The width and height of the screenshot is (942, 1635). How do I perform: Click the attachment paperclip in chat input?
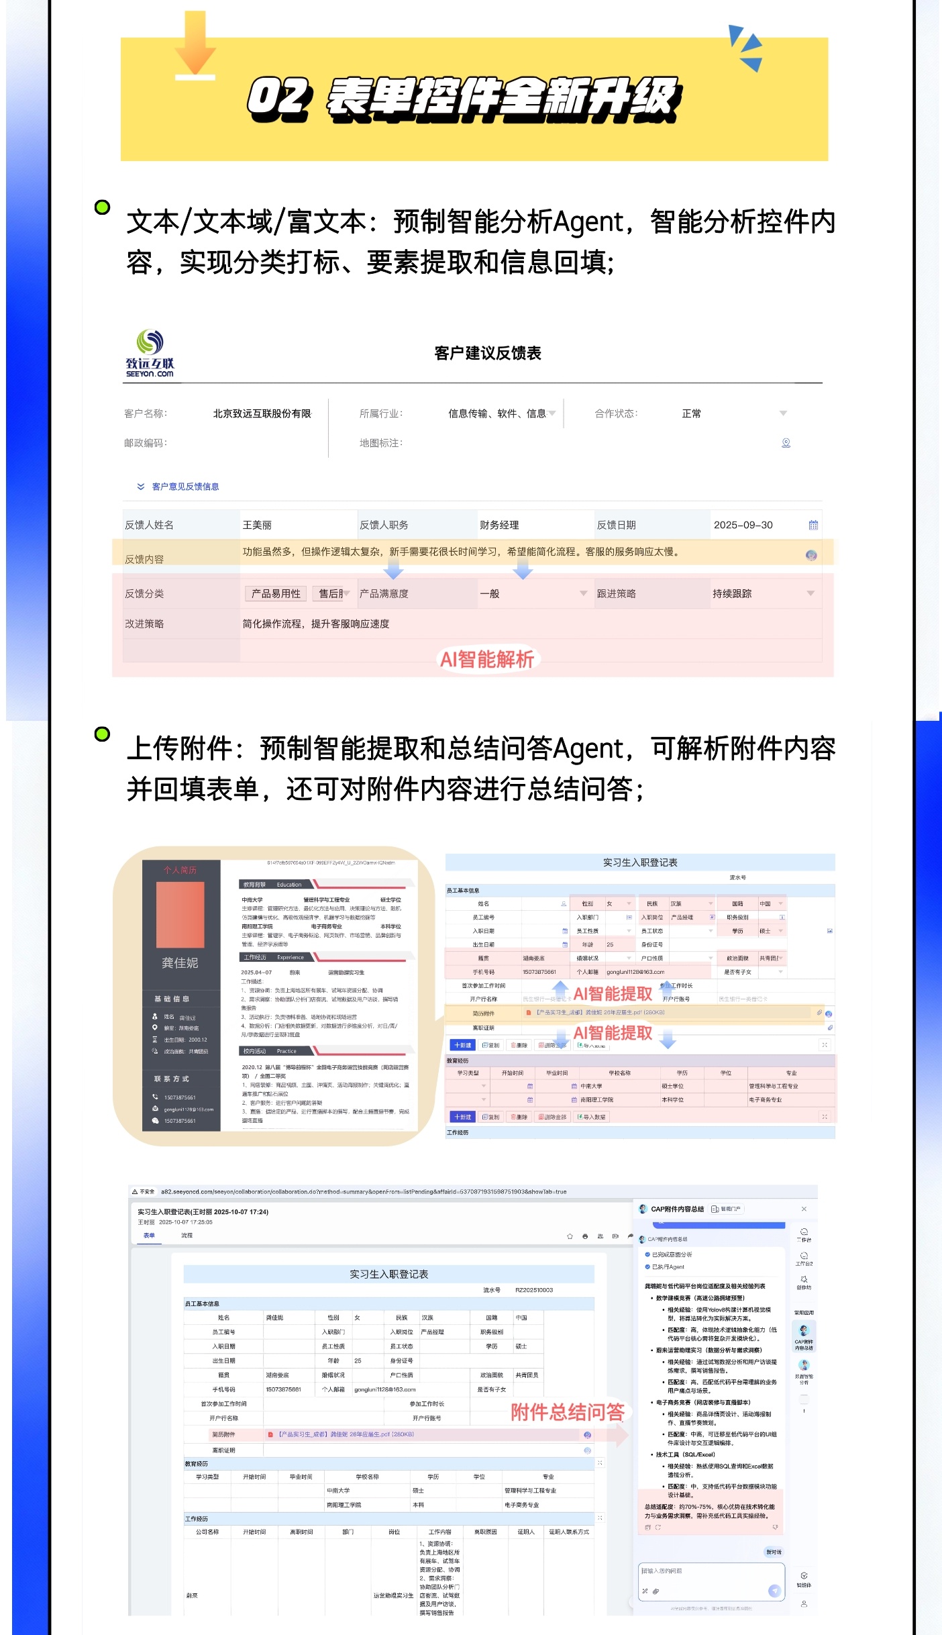tap(656, 1591)
